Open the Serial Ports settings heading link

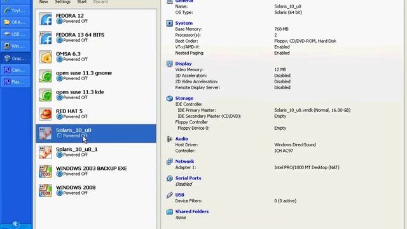(x=188, y=178)
